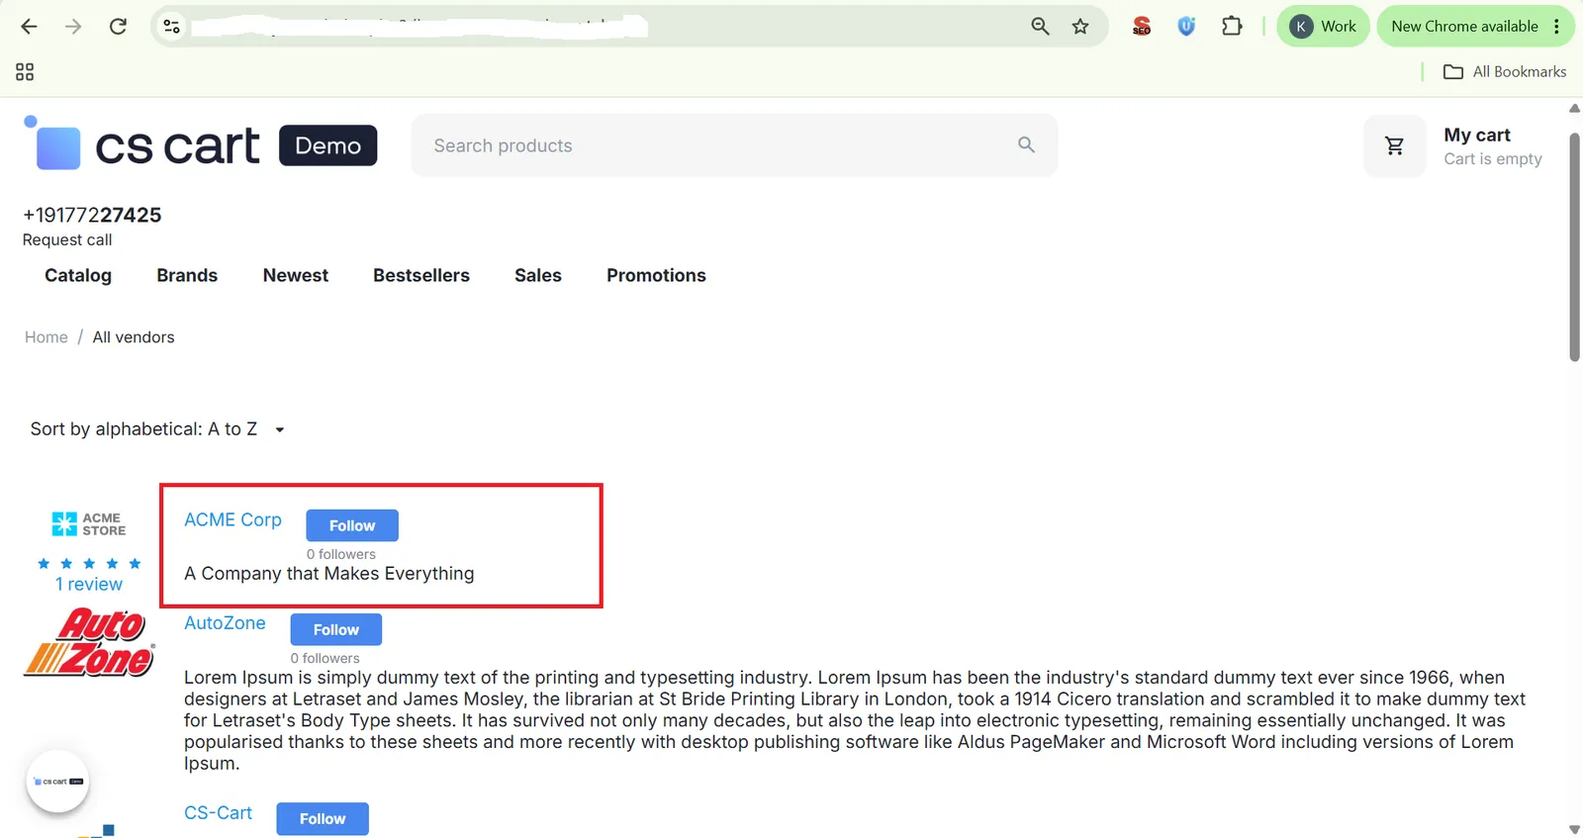Open site information icon in address bar
This screenshot has width=1583, height=838.
click(x=172, y=27)
